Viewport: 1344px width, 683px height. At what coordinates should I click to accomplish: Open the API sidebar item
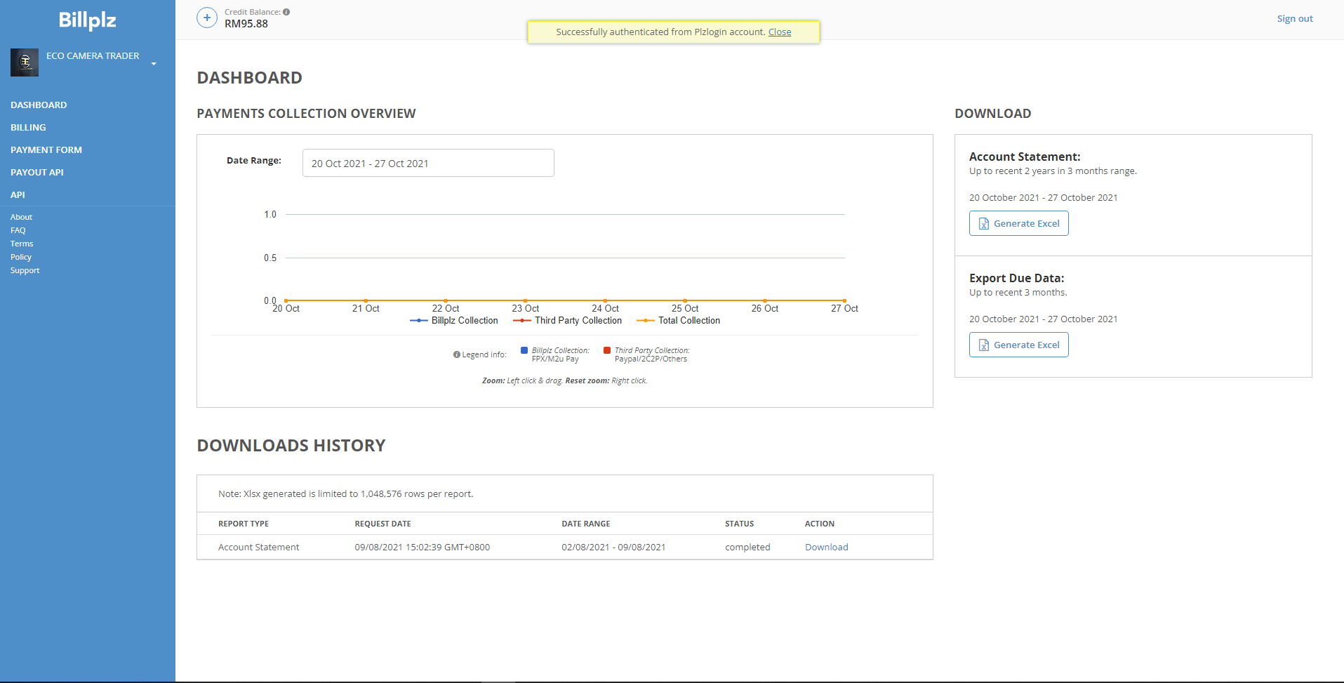point(18,194)
